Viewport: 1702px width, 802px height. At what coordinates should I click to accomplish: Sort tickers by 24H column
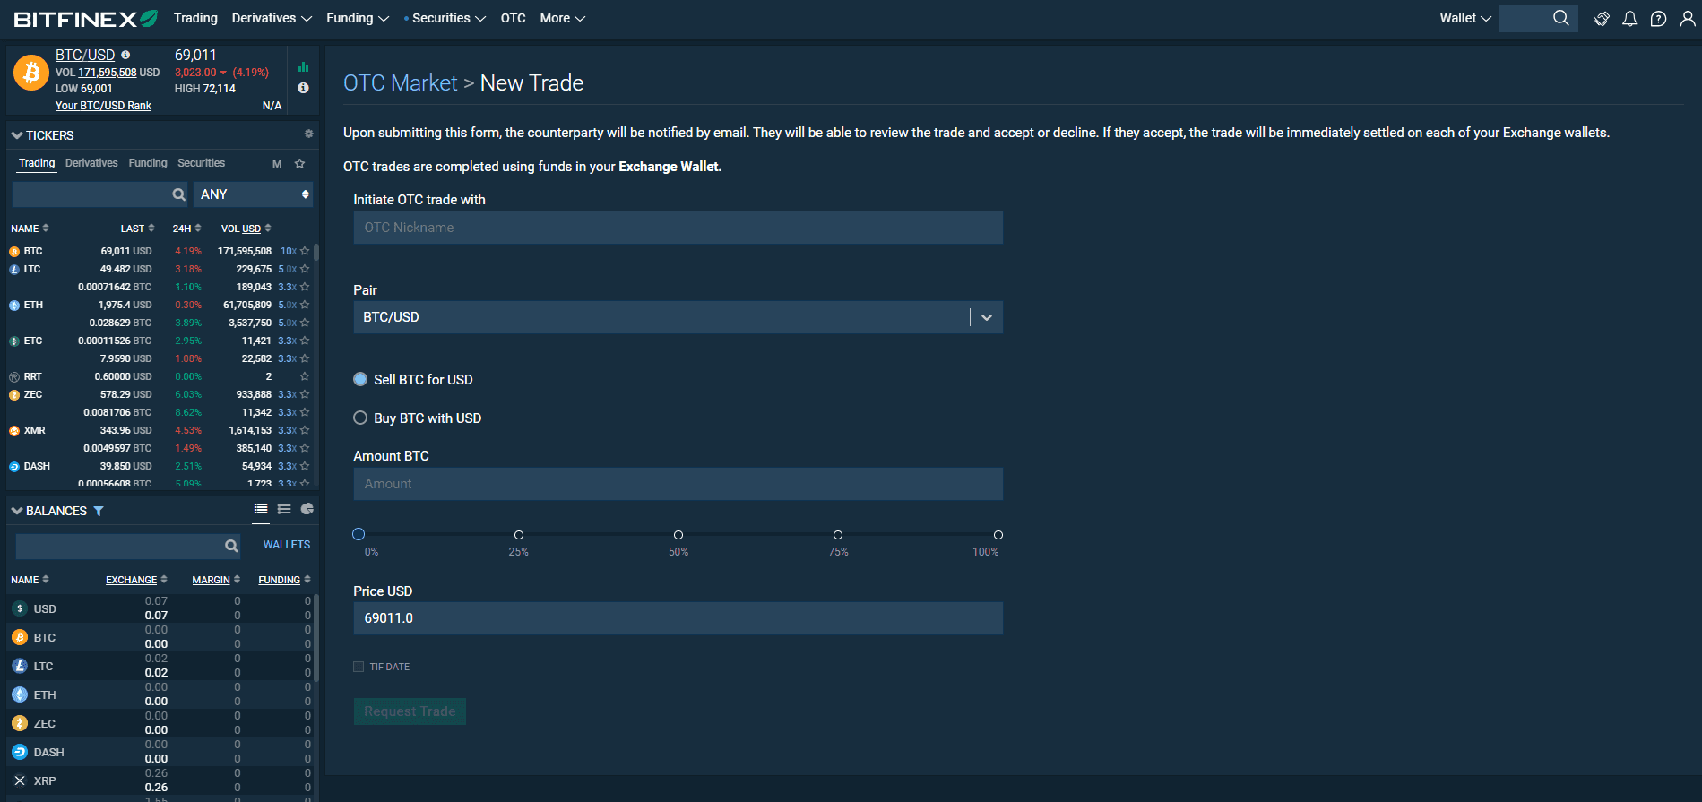click(x=186, y=229)
